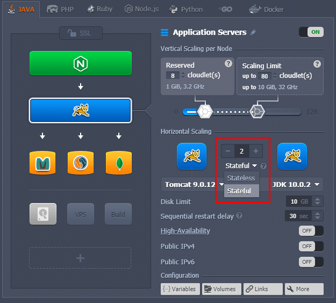Click the MongoDB NoSQL database icon
The width and height of the screenshot is (336, 303).
pyautogui.click(x=119, y=163)
